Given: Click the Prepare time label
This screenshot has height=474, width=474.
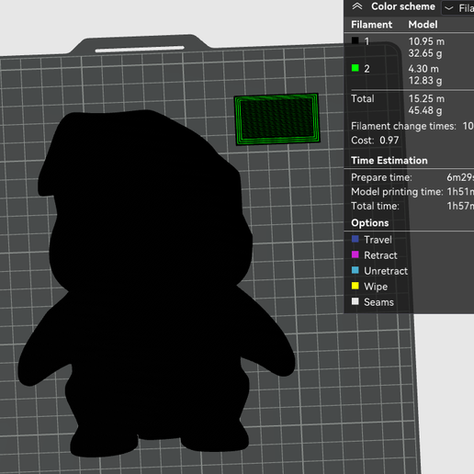Looking at the screenshot, I should pyautogui.click(x=381, y=177).
